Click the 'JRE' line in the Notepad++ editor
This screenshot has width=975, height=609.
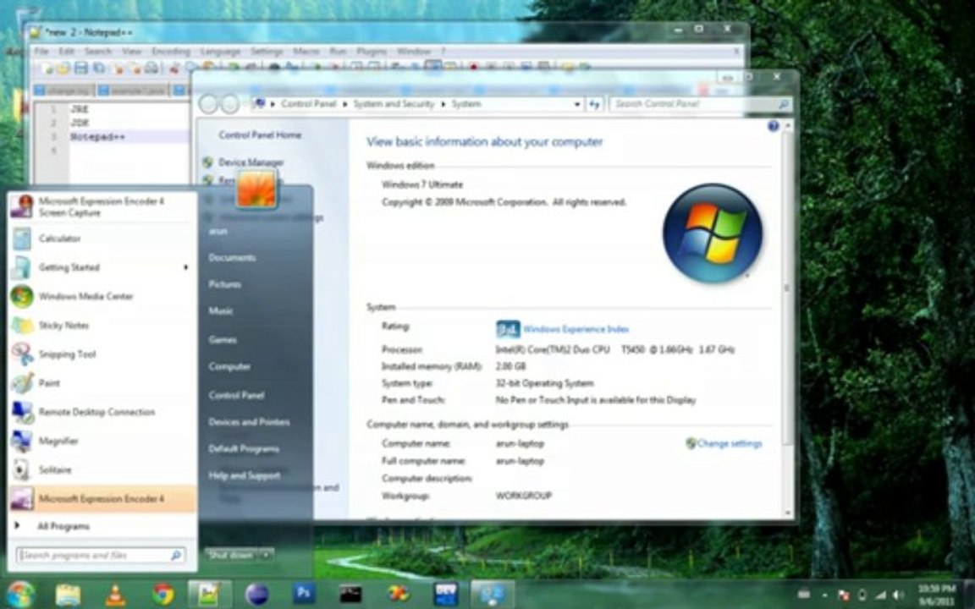(x=80, y=109)
